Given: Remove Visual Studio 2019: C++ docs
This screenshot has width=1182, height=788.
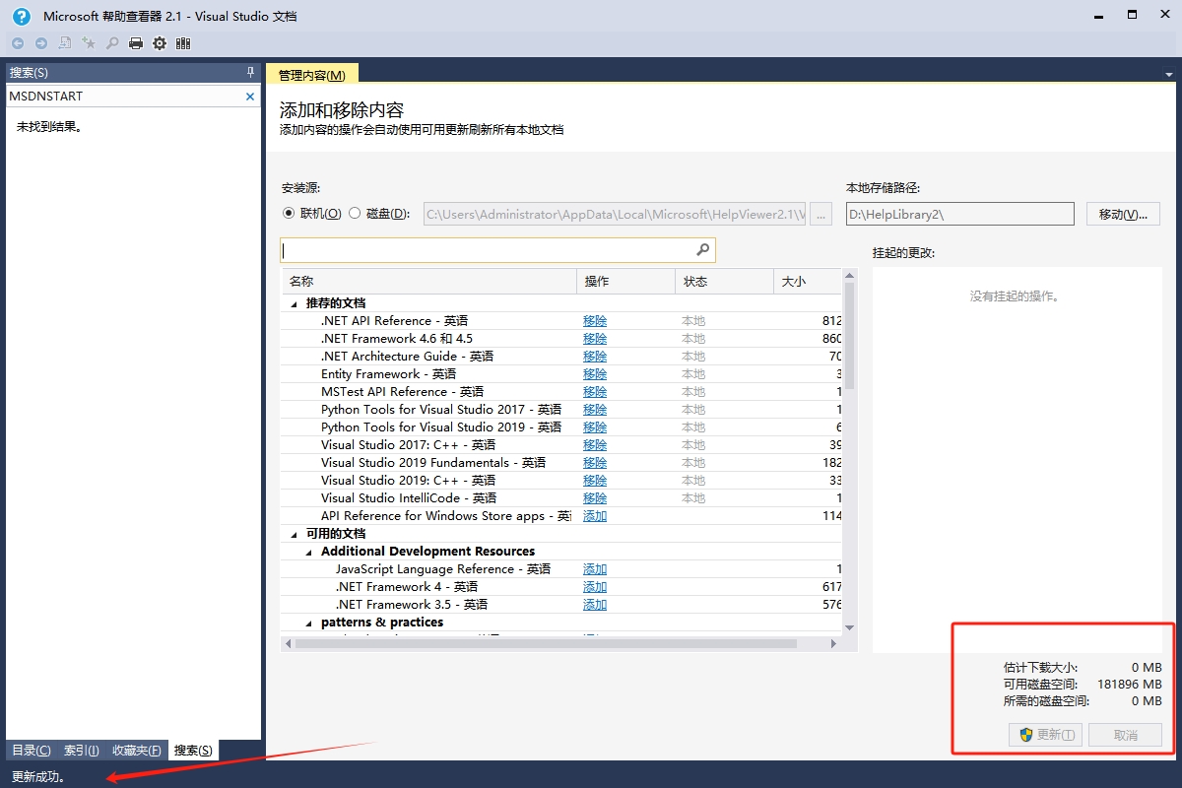Looking at the screenshot, I should point(595,481).
